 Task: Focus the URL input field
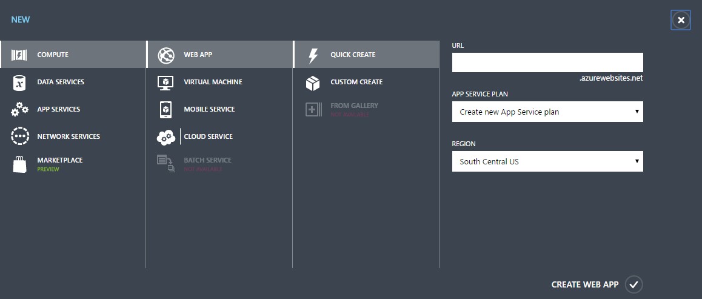tap(547, 62)
